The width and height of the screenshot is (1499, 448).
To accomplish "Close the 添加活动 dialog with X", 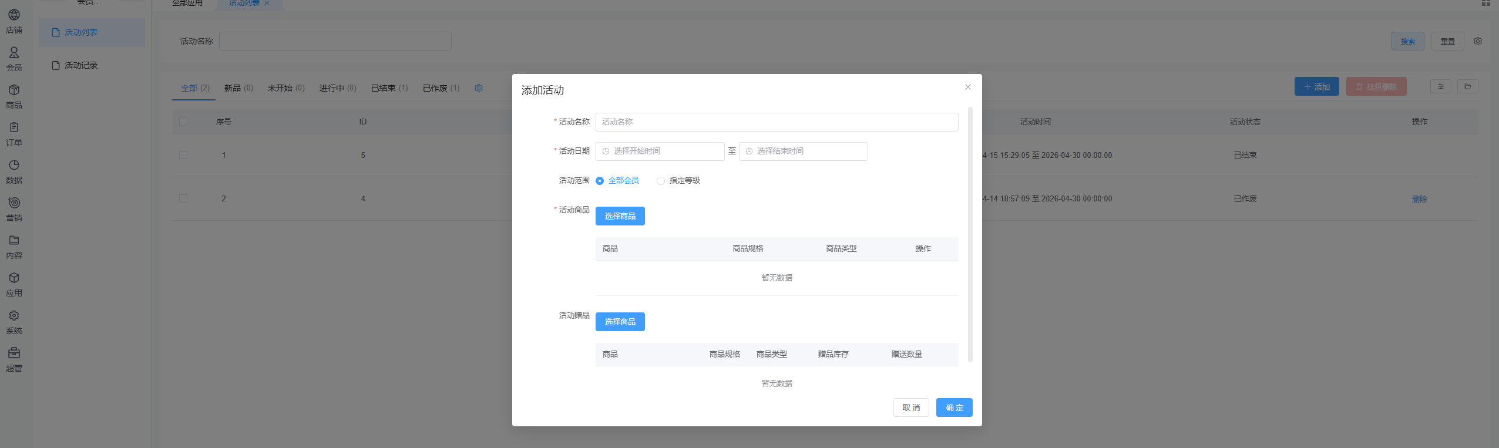I will (x=968, y=87).
